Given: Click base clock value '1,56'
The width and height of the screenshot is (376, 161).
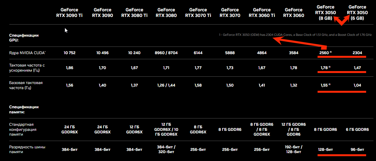Looking at the screenshot, I should tap(69, 85).
